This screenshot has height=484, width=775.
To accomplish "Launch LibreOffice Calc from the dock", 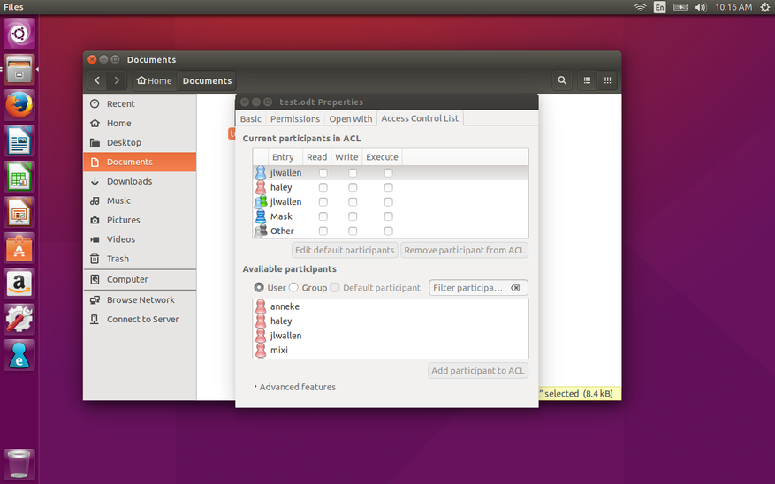I will tap(19, 177).
